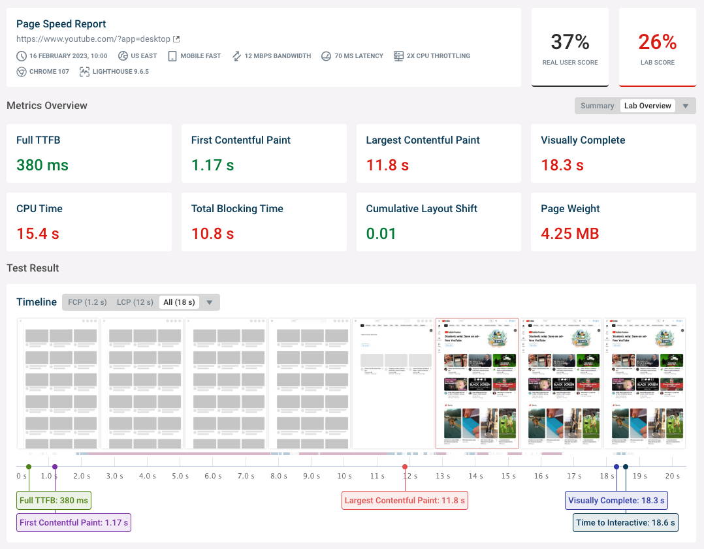Click the first filmstrip frame thumbnail
Screen dimensions: 704x549
point(58,383)
